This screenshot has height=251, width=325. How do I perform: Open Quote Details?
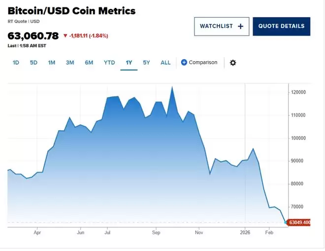click(x=281, y=26)
